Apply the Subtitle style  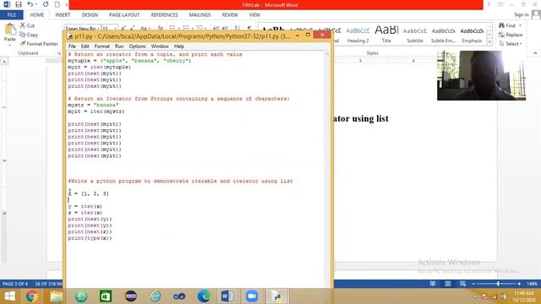pos(415,35)
